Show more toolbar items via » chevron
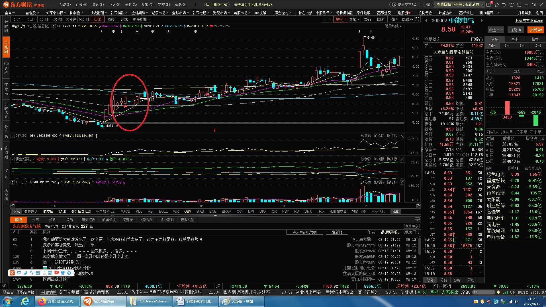This screenshot has width=546, height=307. click(x=499, y=13)
